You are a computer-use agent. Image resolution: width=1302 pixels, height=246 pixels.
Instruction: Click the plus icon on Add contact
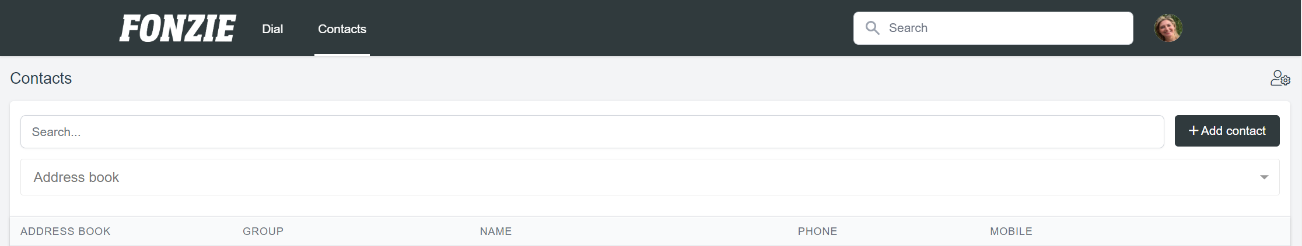click(x=1193, y=131)
